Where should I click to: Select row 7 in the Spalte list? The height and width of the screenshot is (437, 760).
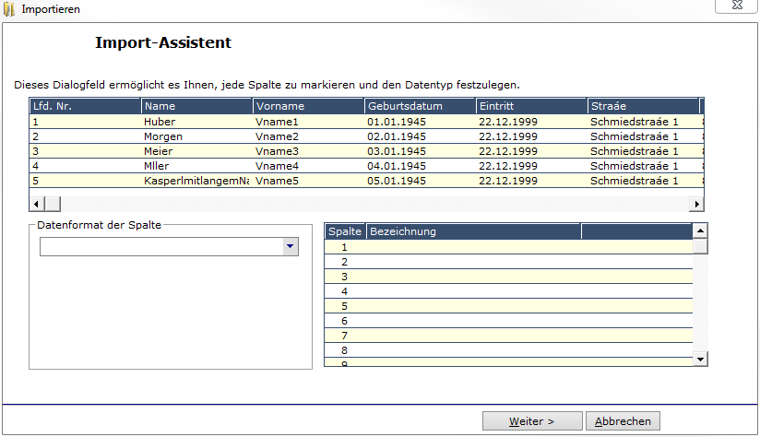point(508,336)
